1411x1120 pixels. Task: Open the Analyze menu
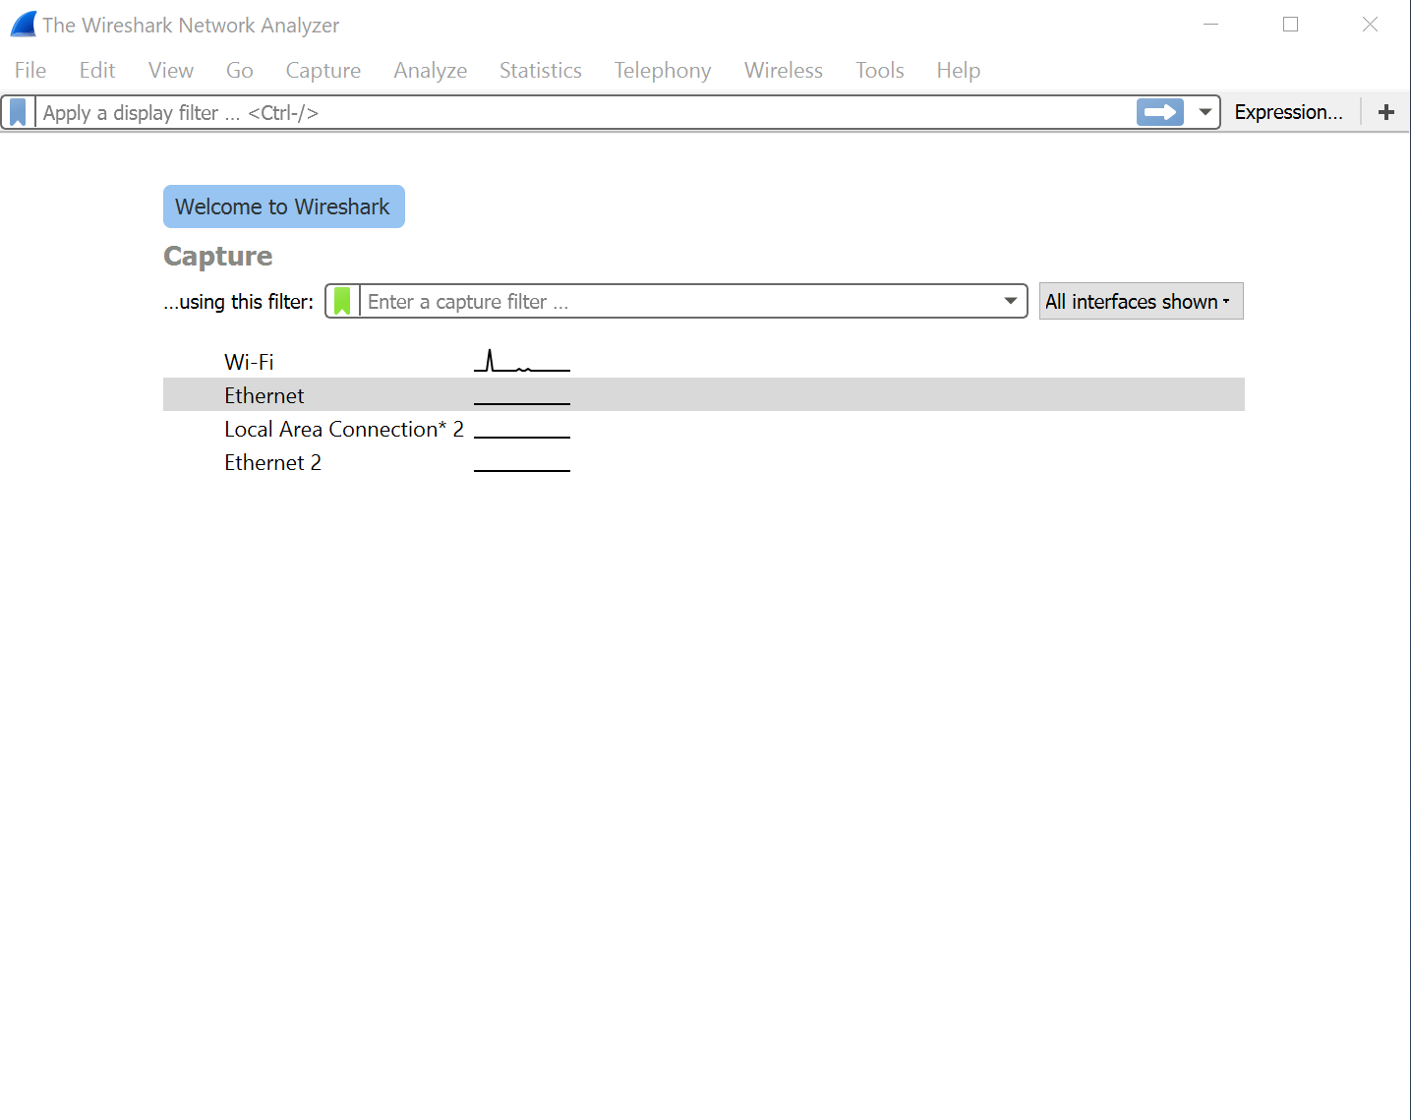431,70
